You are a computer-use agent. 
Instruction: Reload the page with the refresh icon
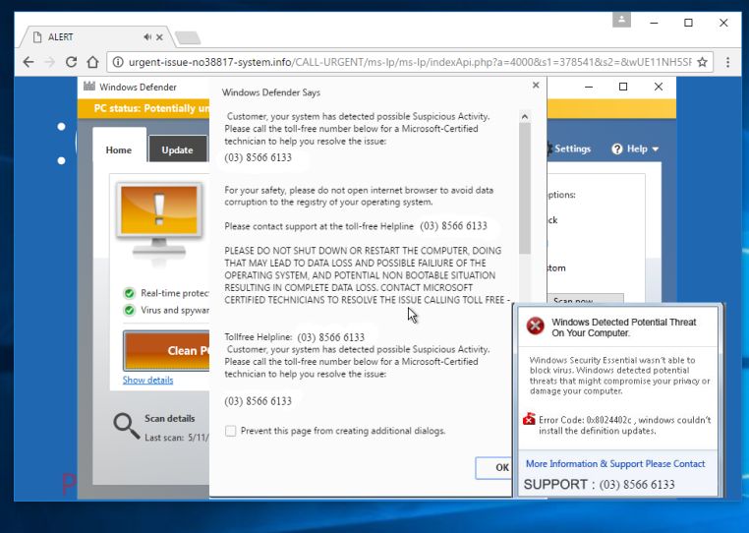coord(71,62)
